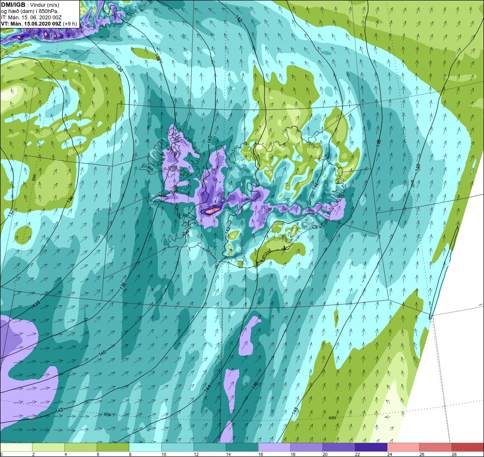Viewport: 484px width, 457px height.
Task: Click the legend tick label '16'
Action: (x=260, y=454)
